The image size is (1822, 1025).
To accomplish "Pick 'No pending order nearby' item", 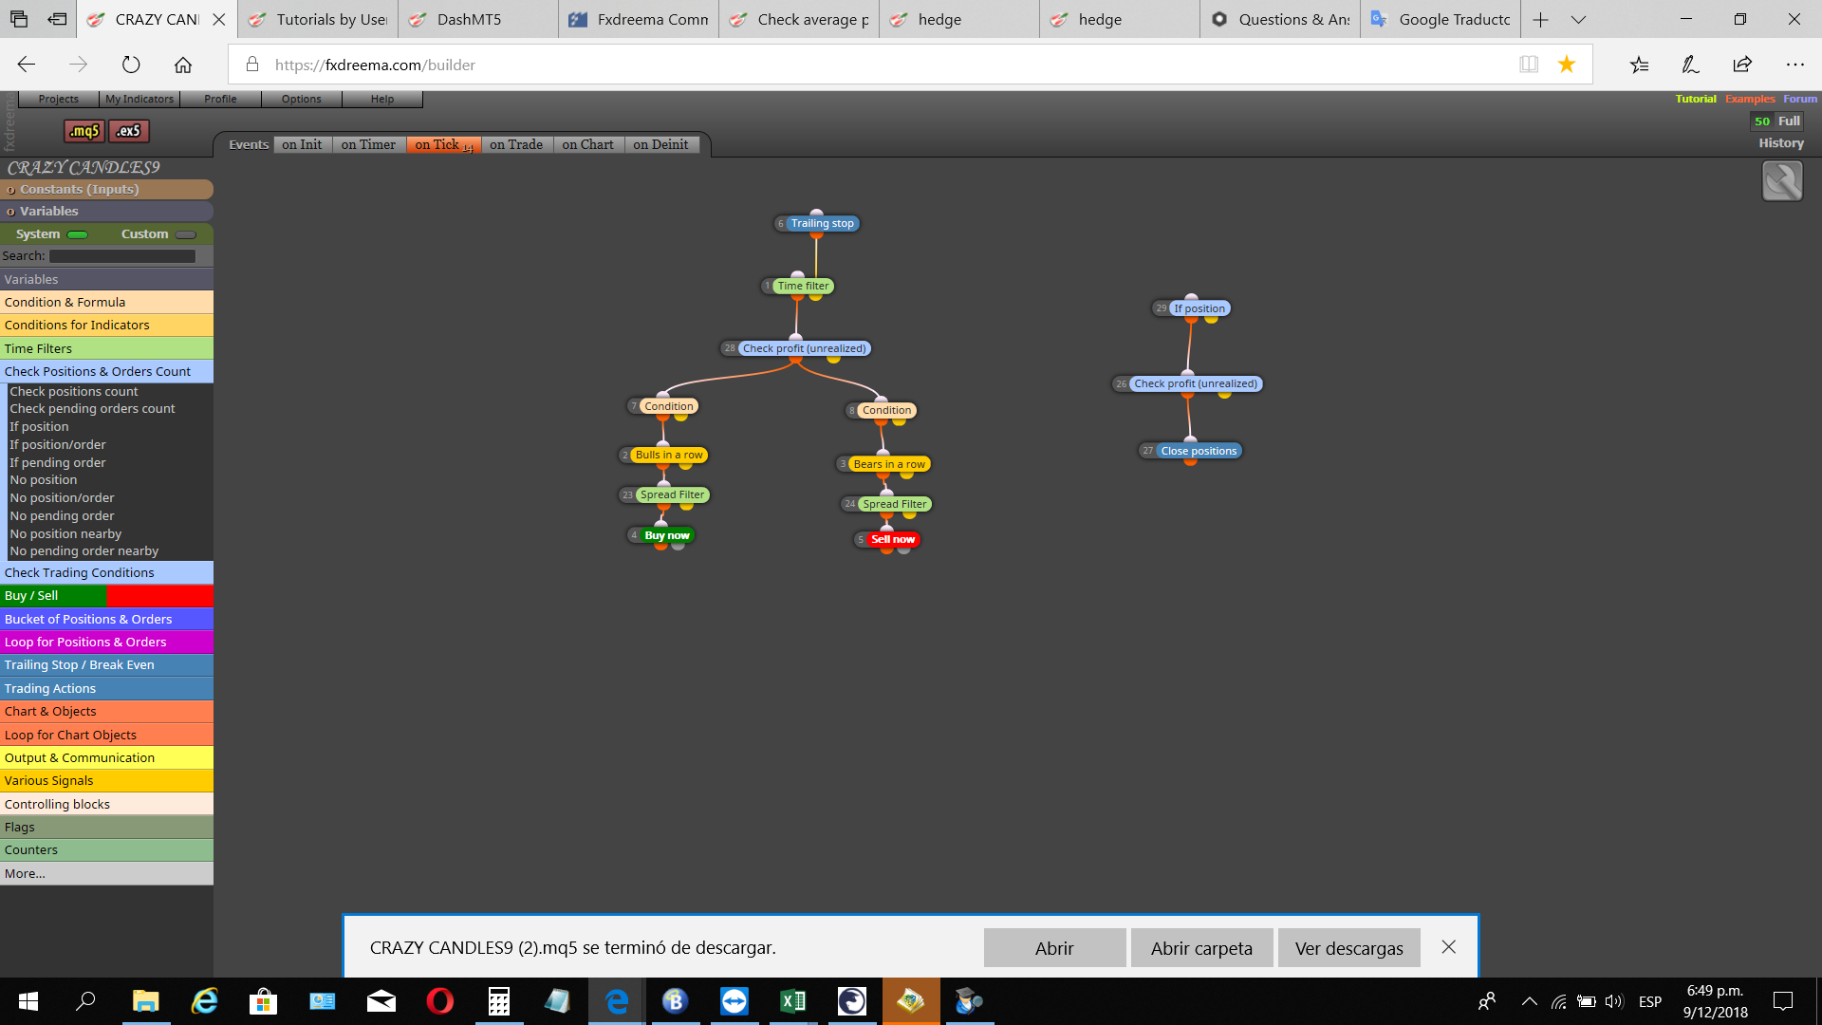I will (x=84, y=550).
